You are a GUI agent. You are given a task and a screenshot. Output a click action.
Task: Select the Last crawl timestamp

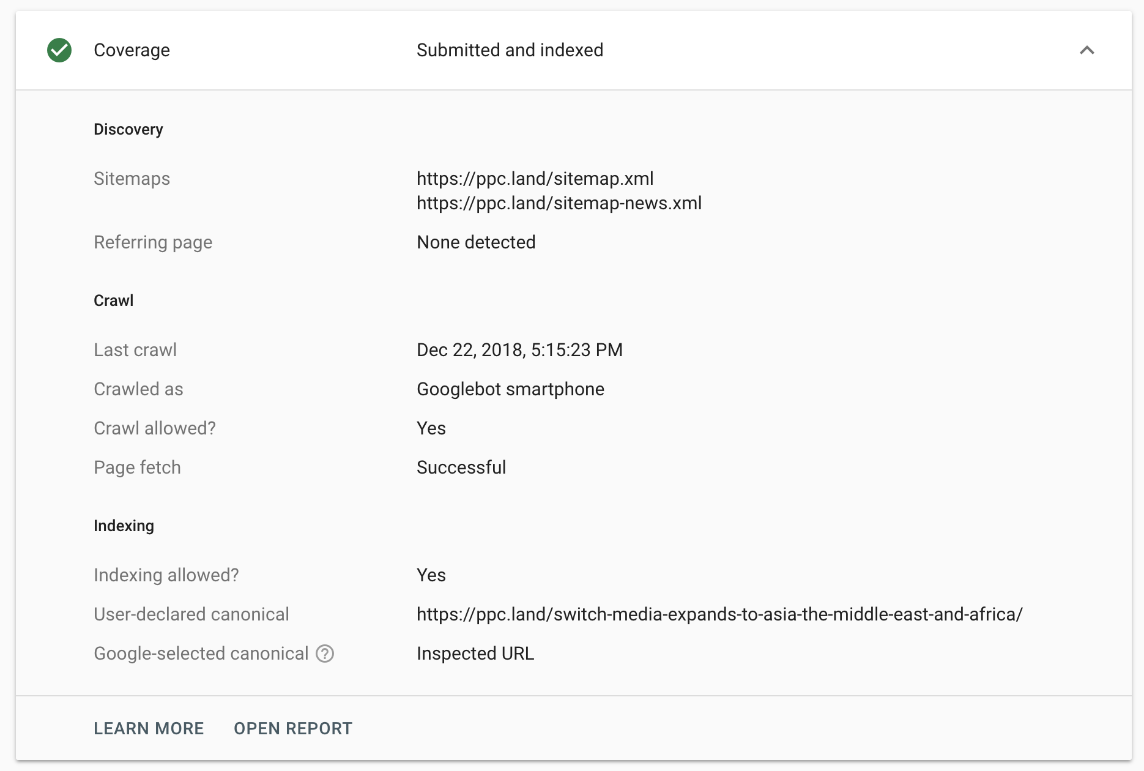point(519,349)
